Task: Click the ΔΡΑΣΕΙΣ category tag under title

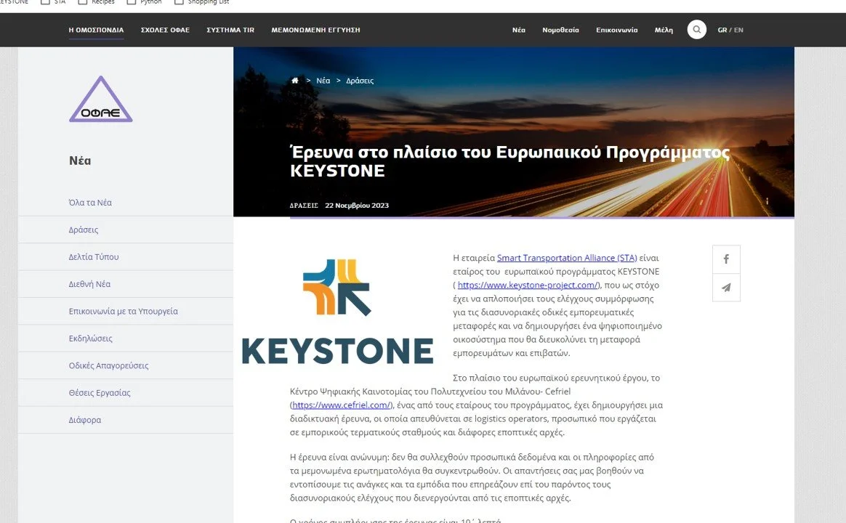Action: [304, 206]
